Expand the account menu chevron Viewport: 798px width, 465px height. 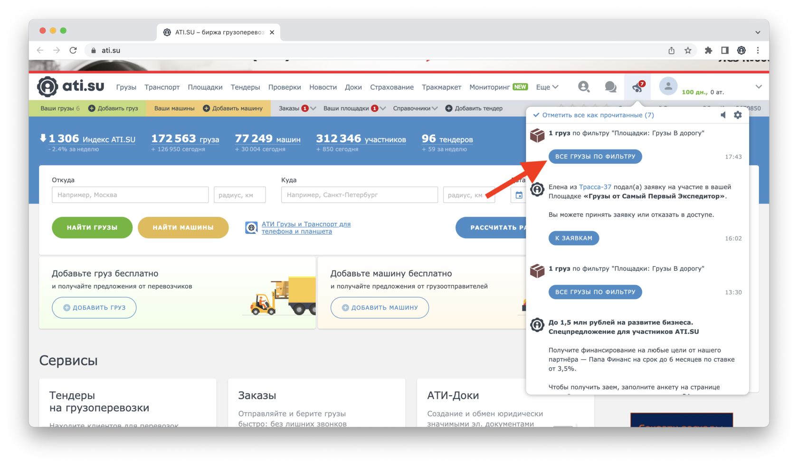tap(759, 86)
